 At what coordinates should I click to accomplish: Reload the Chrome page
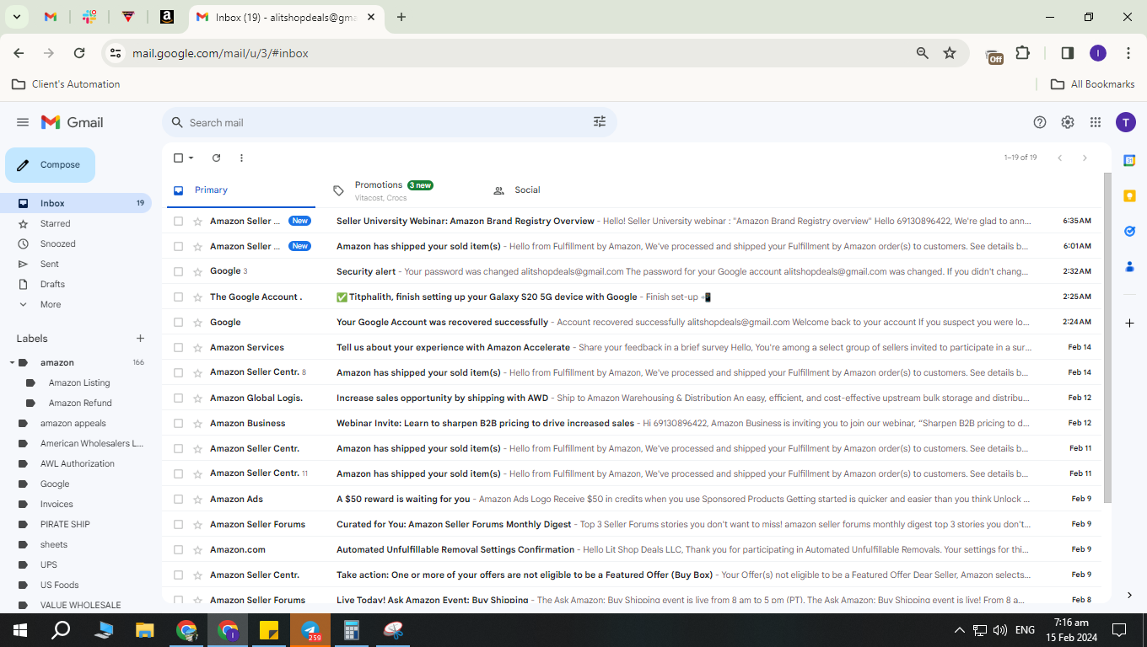pos(79,53)
